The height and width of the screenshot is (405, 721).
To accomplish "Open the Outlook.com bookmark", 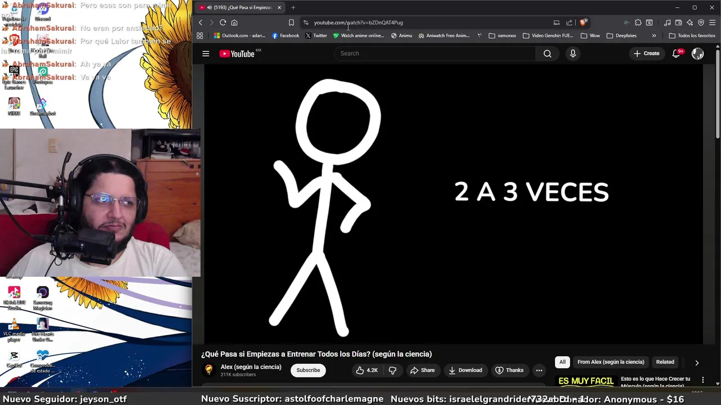I will click(x=239, y=35).
